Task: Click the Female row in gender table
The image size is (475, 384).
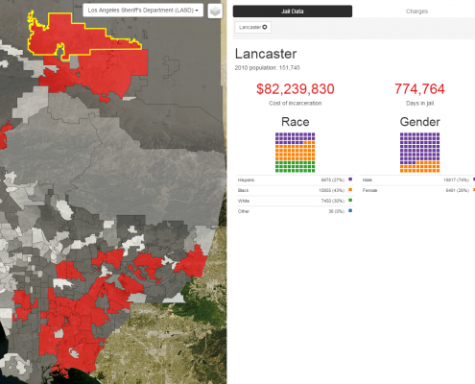Action: 417,190
